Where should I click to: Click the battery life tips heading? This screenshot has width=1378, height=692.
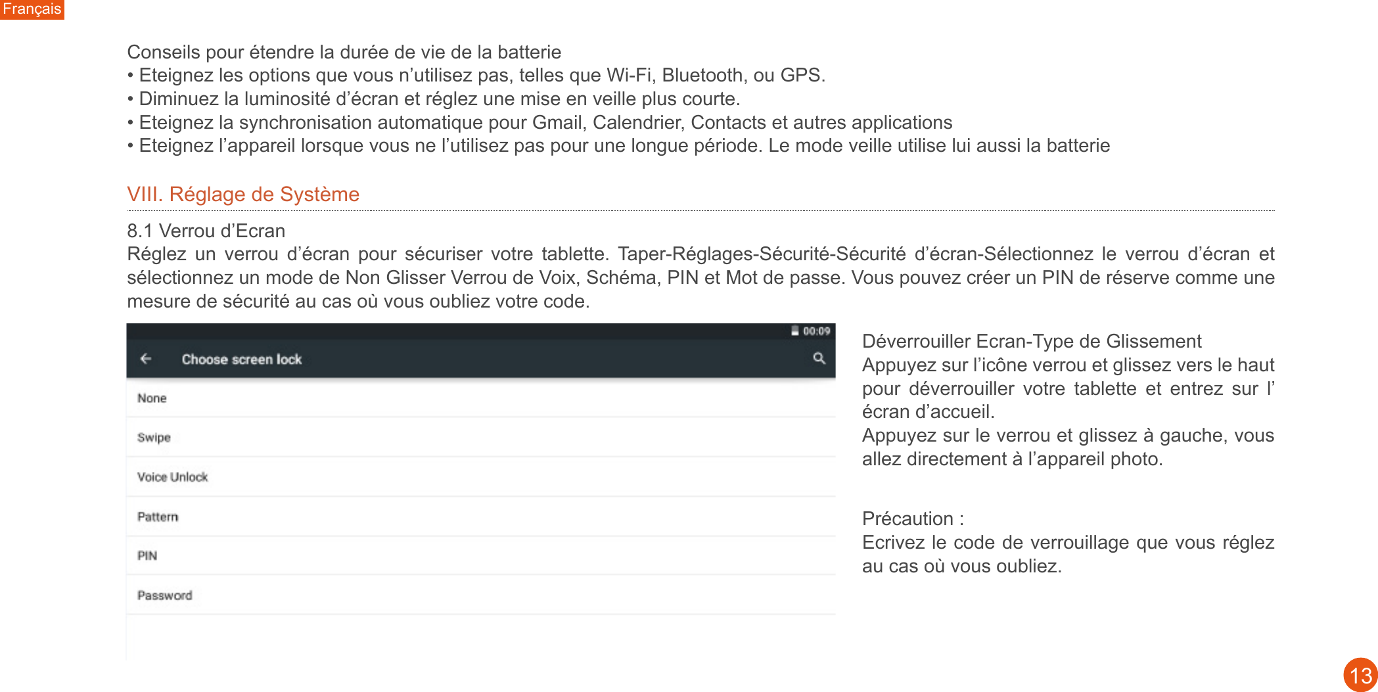[x=344, y=52]
